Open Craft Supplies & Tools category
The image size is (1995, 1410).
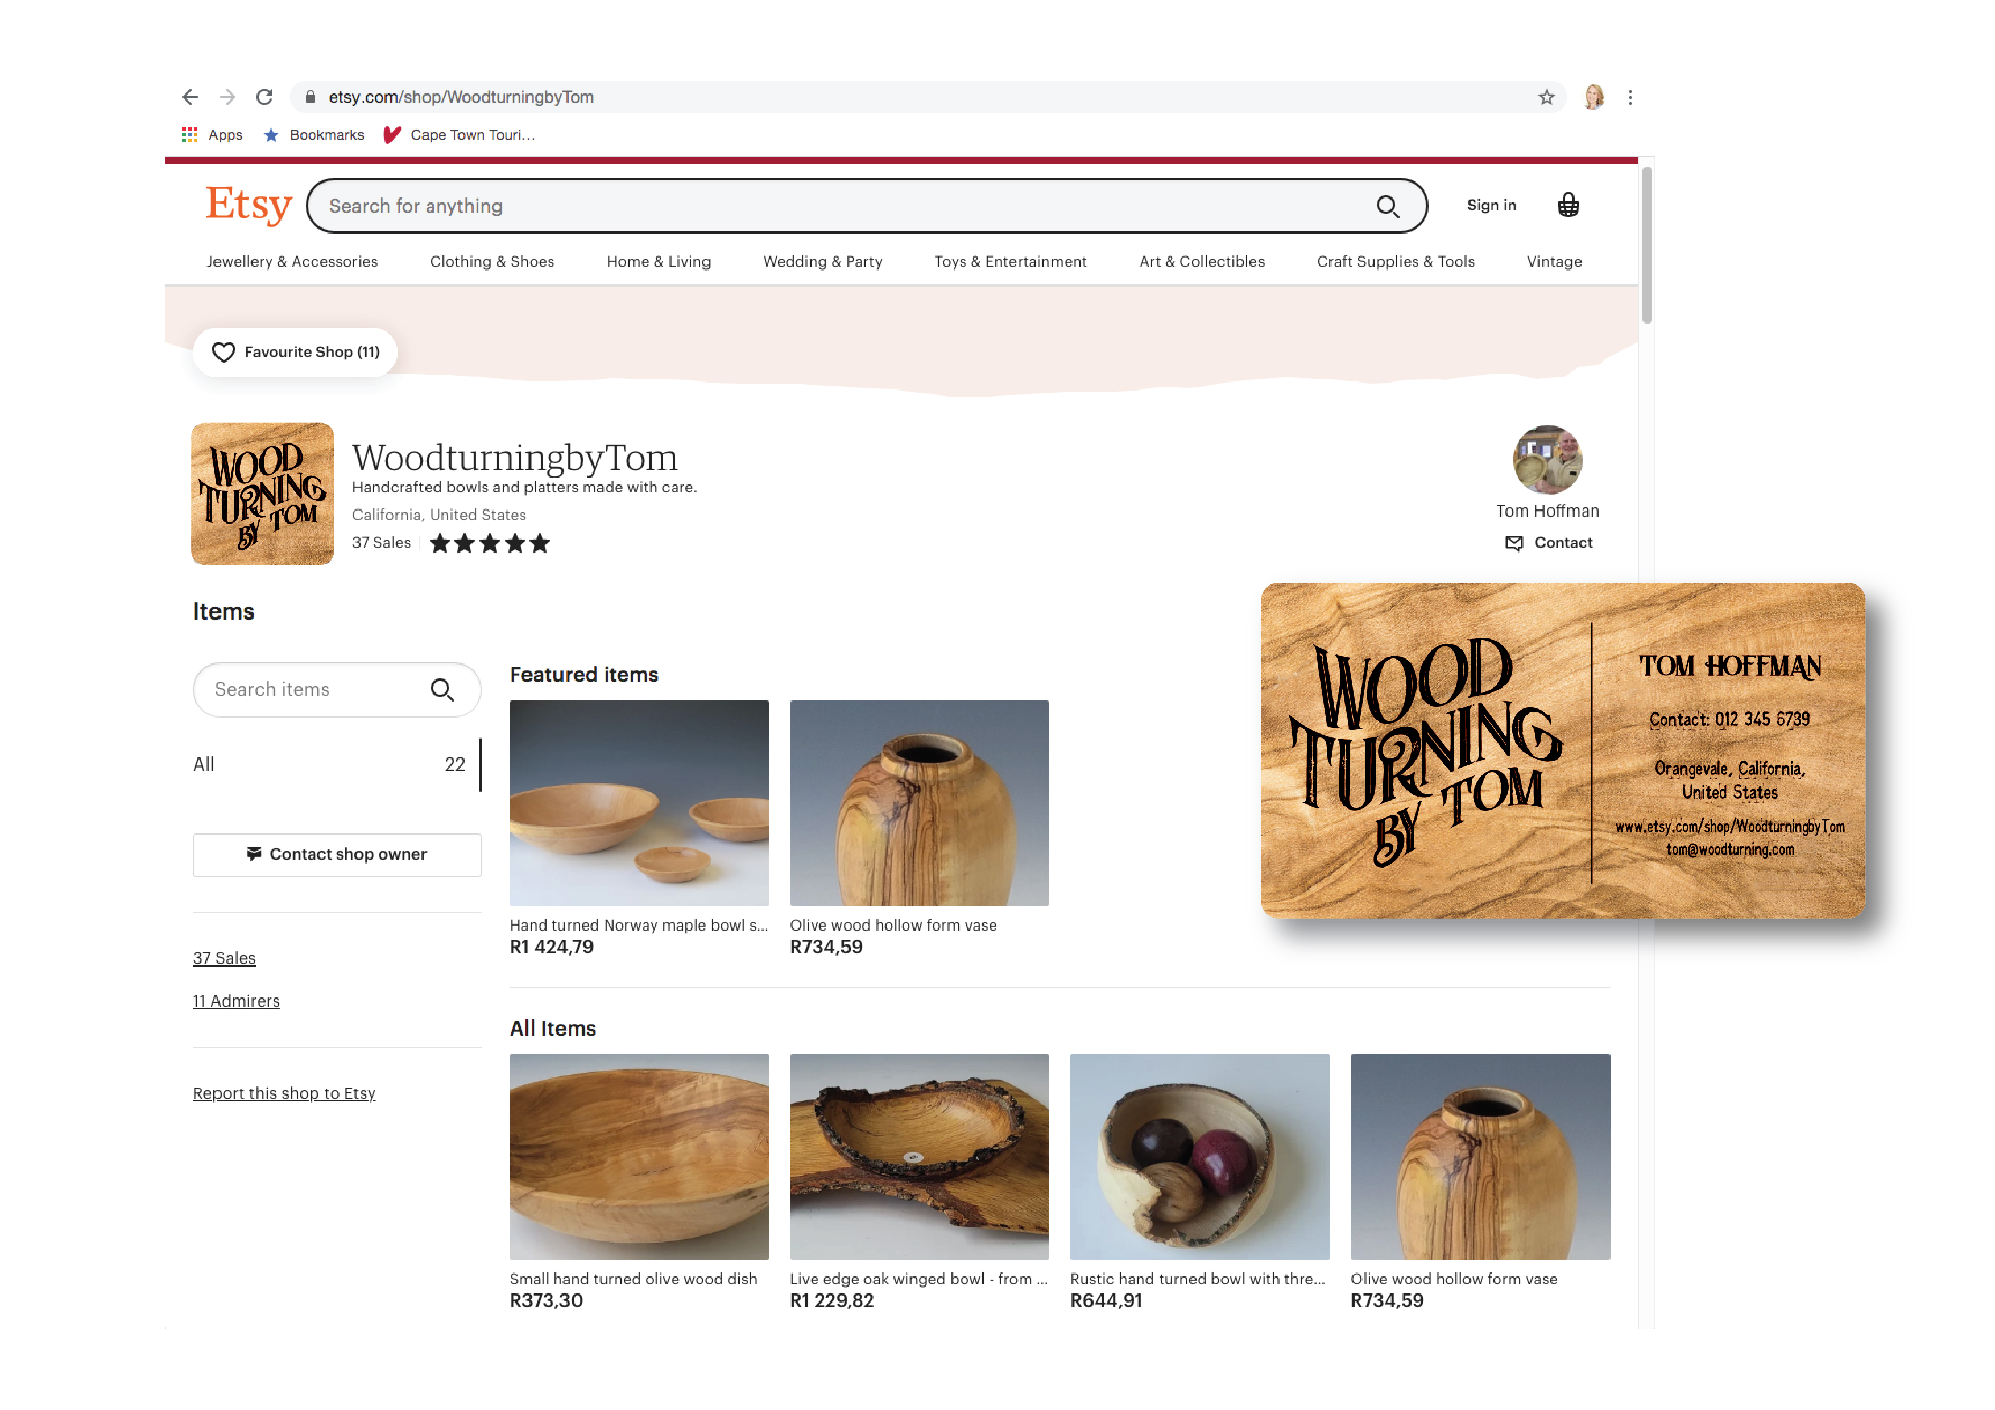pos(1394,262)
